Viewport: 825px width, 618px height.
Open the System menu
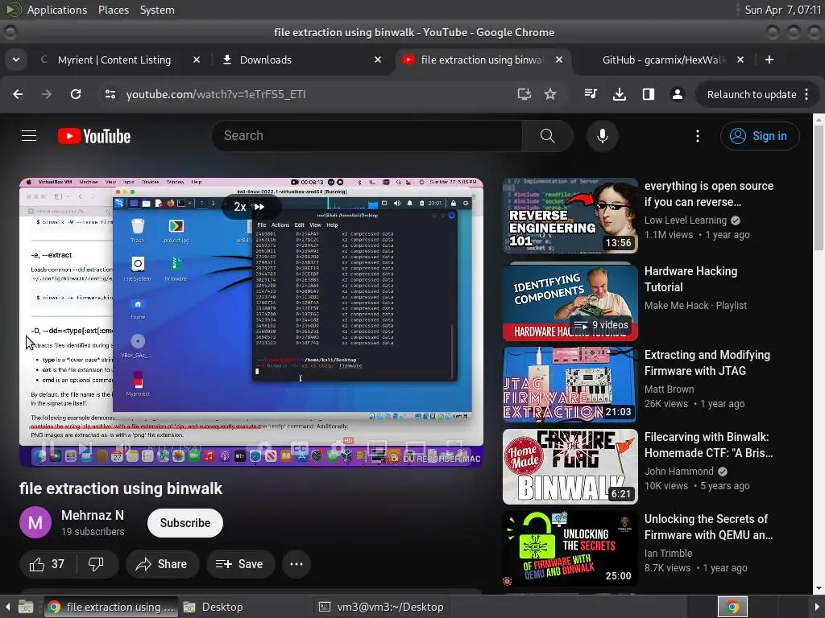157,10
